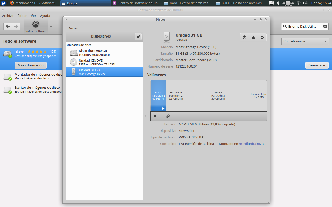Select the SHARE partition 3 block
The image size is (332, 207).
coord(218,96)
